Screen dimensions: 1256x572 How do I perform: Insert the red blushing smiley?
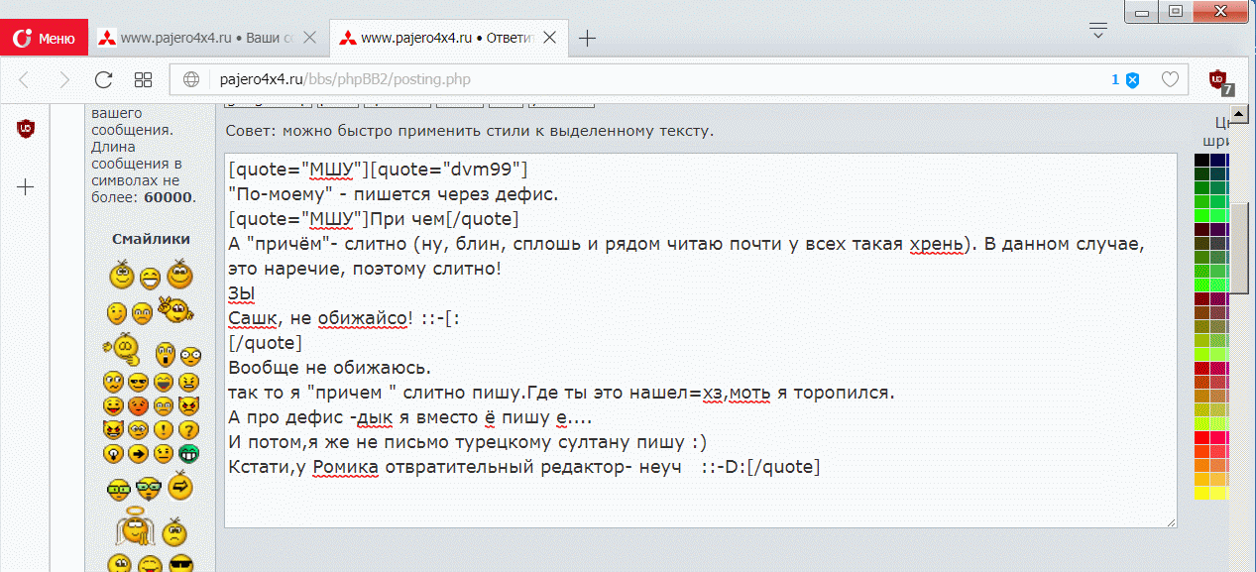138,406
